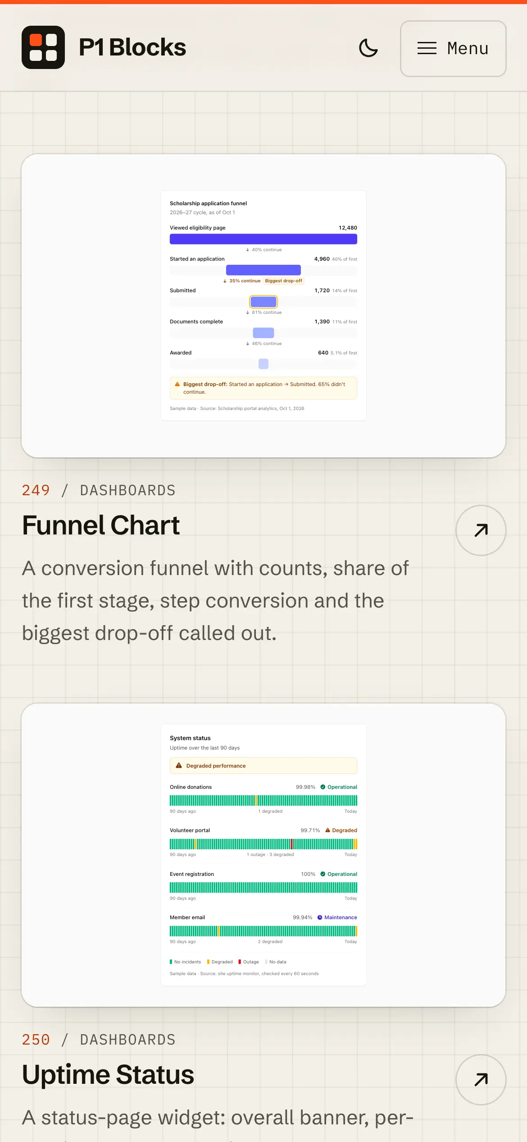This screenshot has height=1142, width=527.
Task: Click the '12,480' count value
Action: point(348,228)
